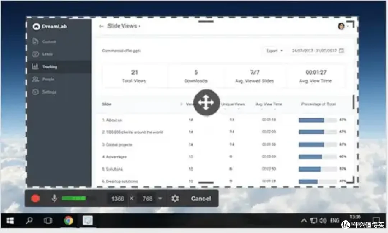Click the Commercial offer file name
Screen dimensions: 388x233
click(121, 51)
